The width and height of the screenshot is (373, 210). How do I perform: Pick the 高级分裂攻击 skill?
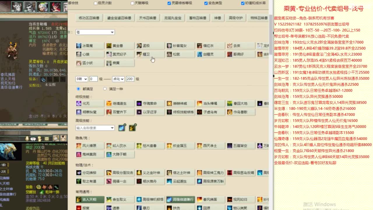tap(120, 173)
